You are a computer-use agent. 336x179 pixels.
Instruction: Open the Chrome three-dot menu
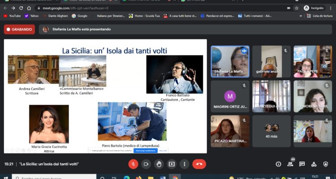tap(331, 8)
